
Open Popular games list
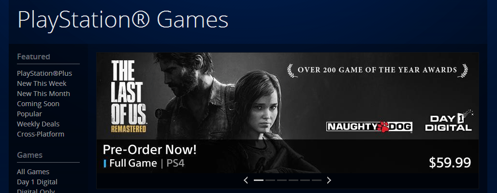coord(29,114)
